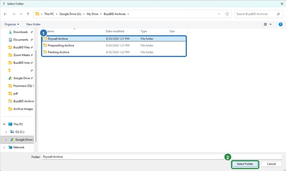Select This PC in the address path
This screenshot has width=286, height=171.
(x=49, y=14)
